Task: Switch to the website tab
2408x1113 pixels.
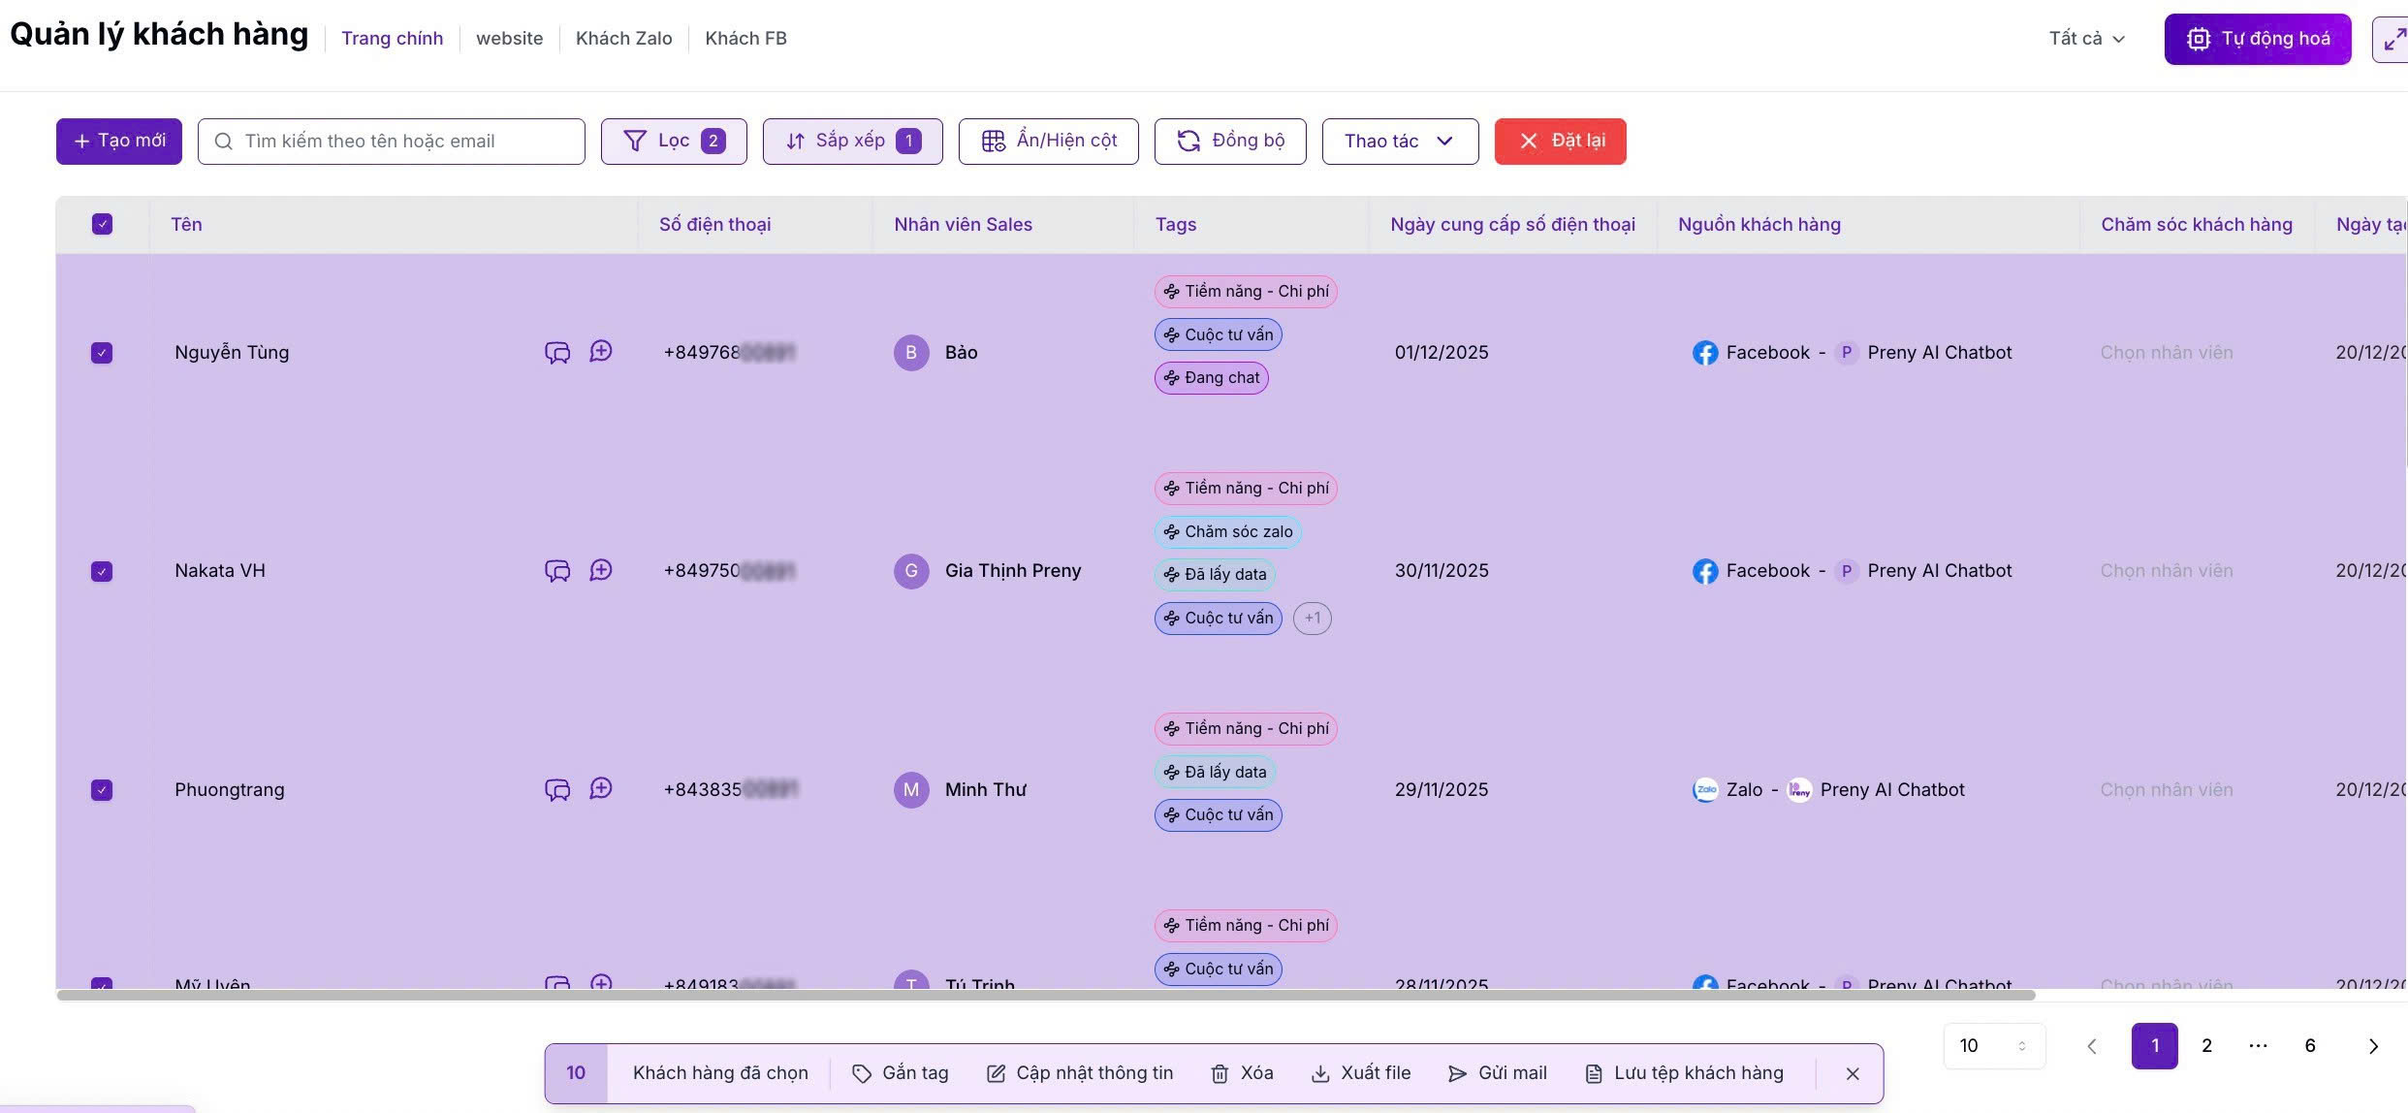Action: click(509, 39)
